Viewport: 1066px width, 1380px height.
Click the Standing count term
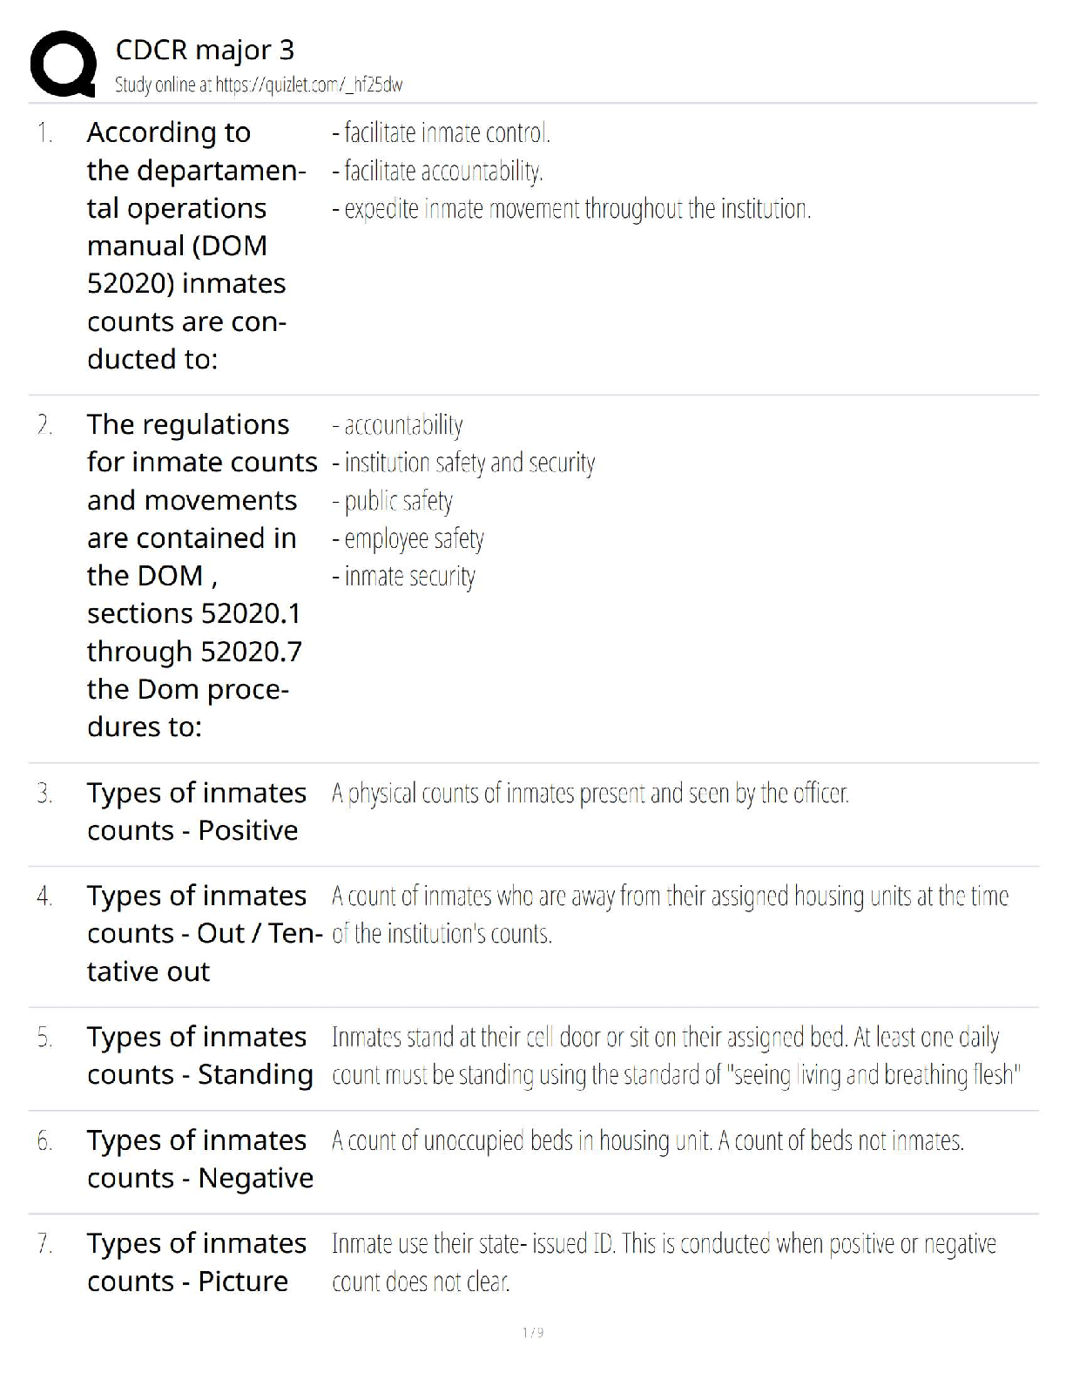coord(199,1055)
